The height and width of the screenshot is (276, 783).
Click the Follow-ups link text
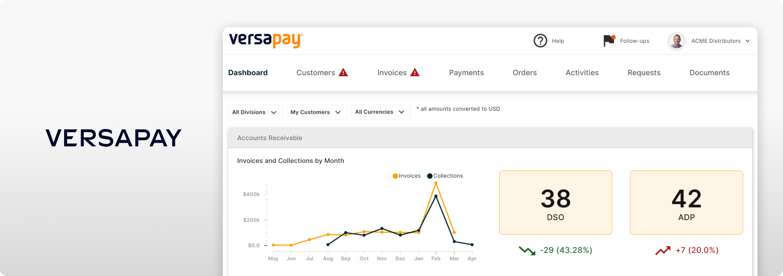[635, 41]
